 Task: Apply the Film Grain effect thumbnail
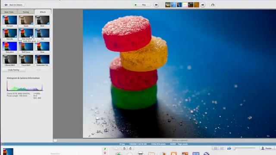click(26, 33)
